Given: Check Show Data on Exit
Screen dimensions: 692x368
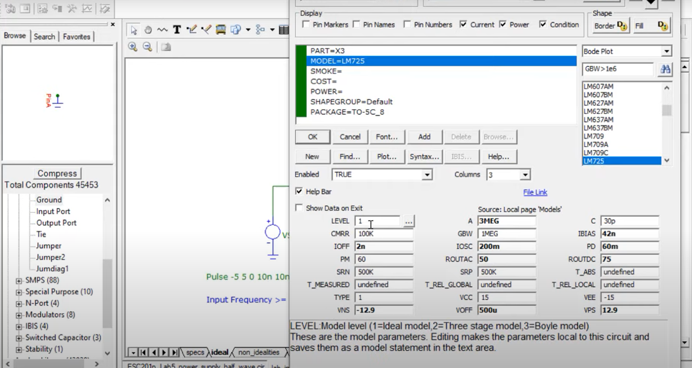Looking at the screenshot, I should point(299,208).
